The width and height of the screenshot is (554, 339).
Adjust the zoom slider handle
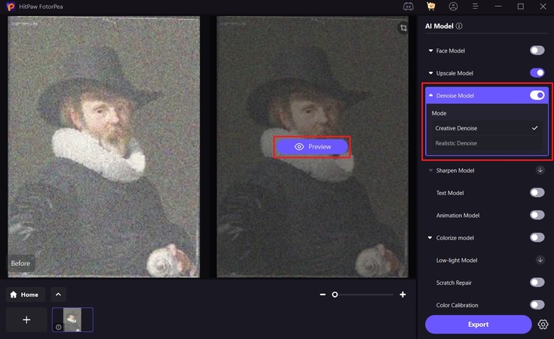click(335, 295)
